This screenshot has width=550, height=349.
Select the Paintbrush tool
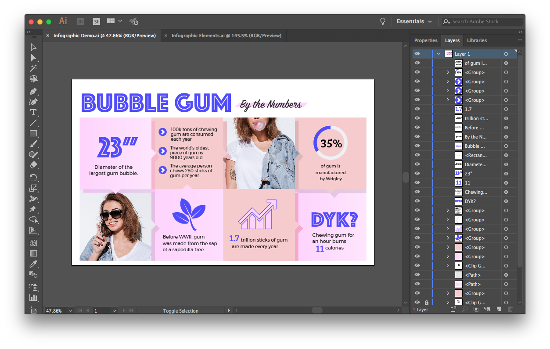(x=33, y=144)
